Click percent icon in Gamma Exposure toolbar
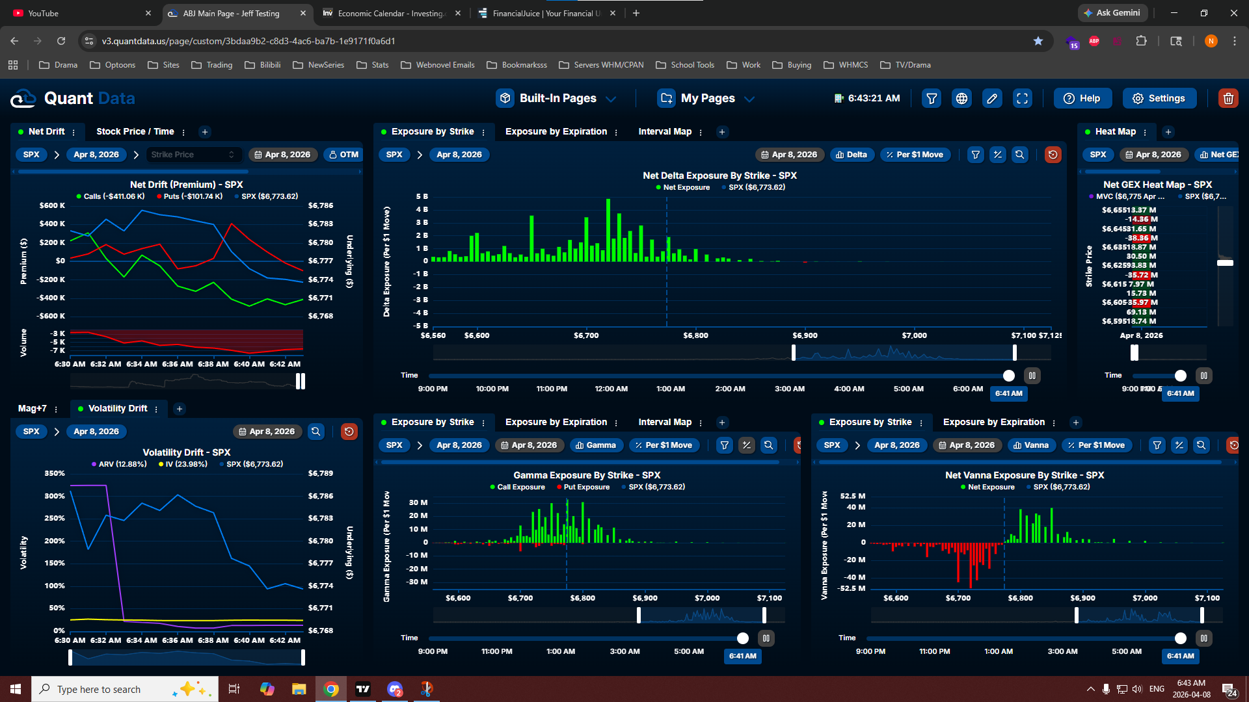Image resolution: width=1249 pixels, height=702 pixels. pyautogui.click(x=746, y=445)
